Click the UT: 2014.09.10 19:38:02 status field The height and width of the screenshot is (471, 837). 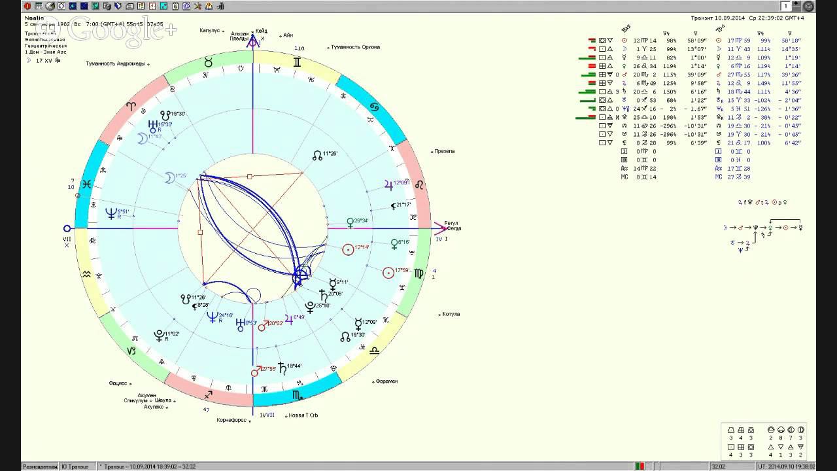tap(785, 466)
